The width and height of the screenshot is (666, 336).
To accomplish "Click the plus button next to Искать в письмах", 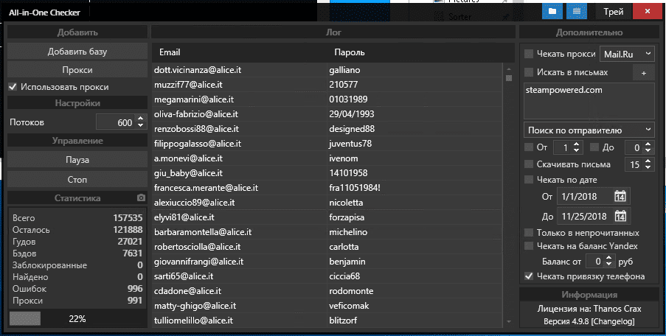I will click(x=643, y=73).
